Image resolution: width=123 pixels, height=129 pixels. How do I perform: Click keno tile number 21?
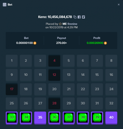(69, 89)
